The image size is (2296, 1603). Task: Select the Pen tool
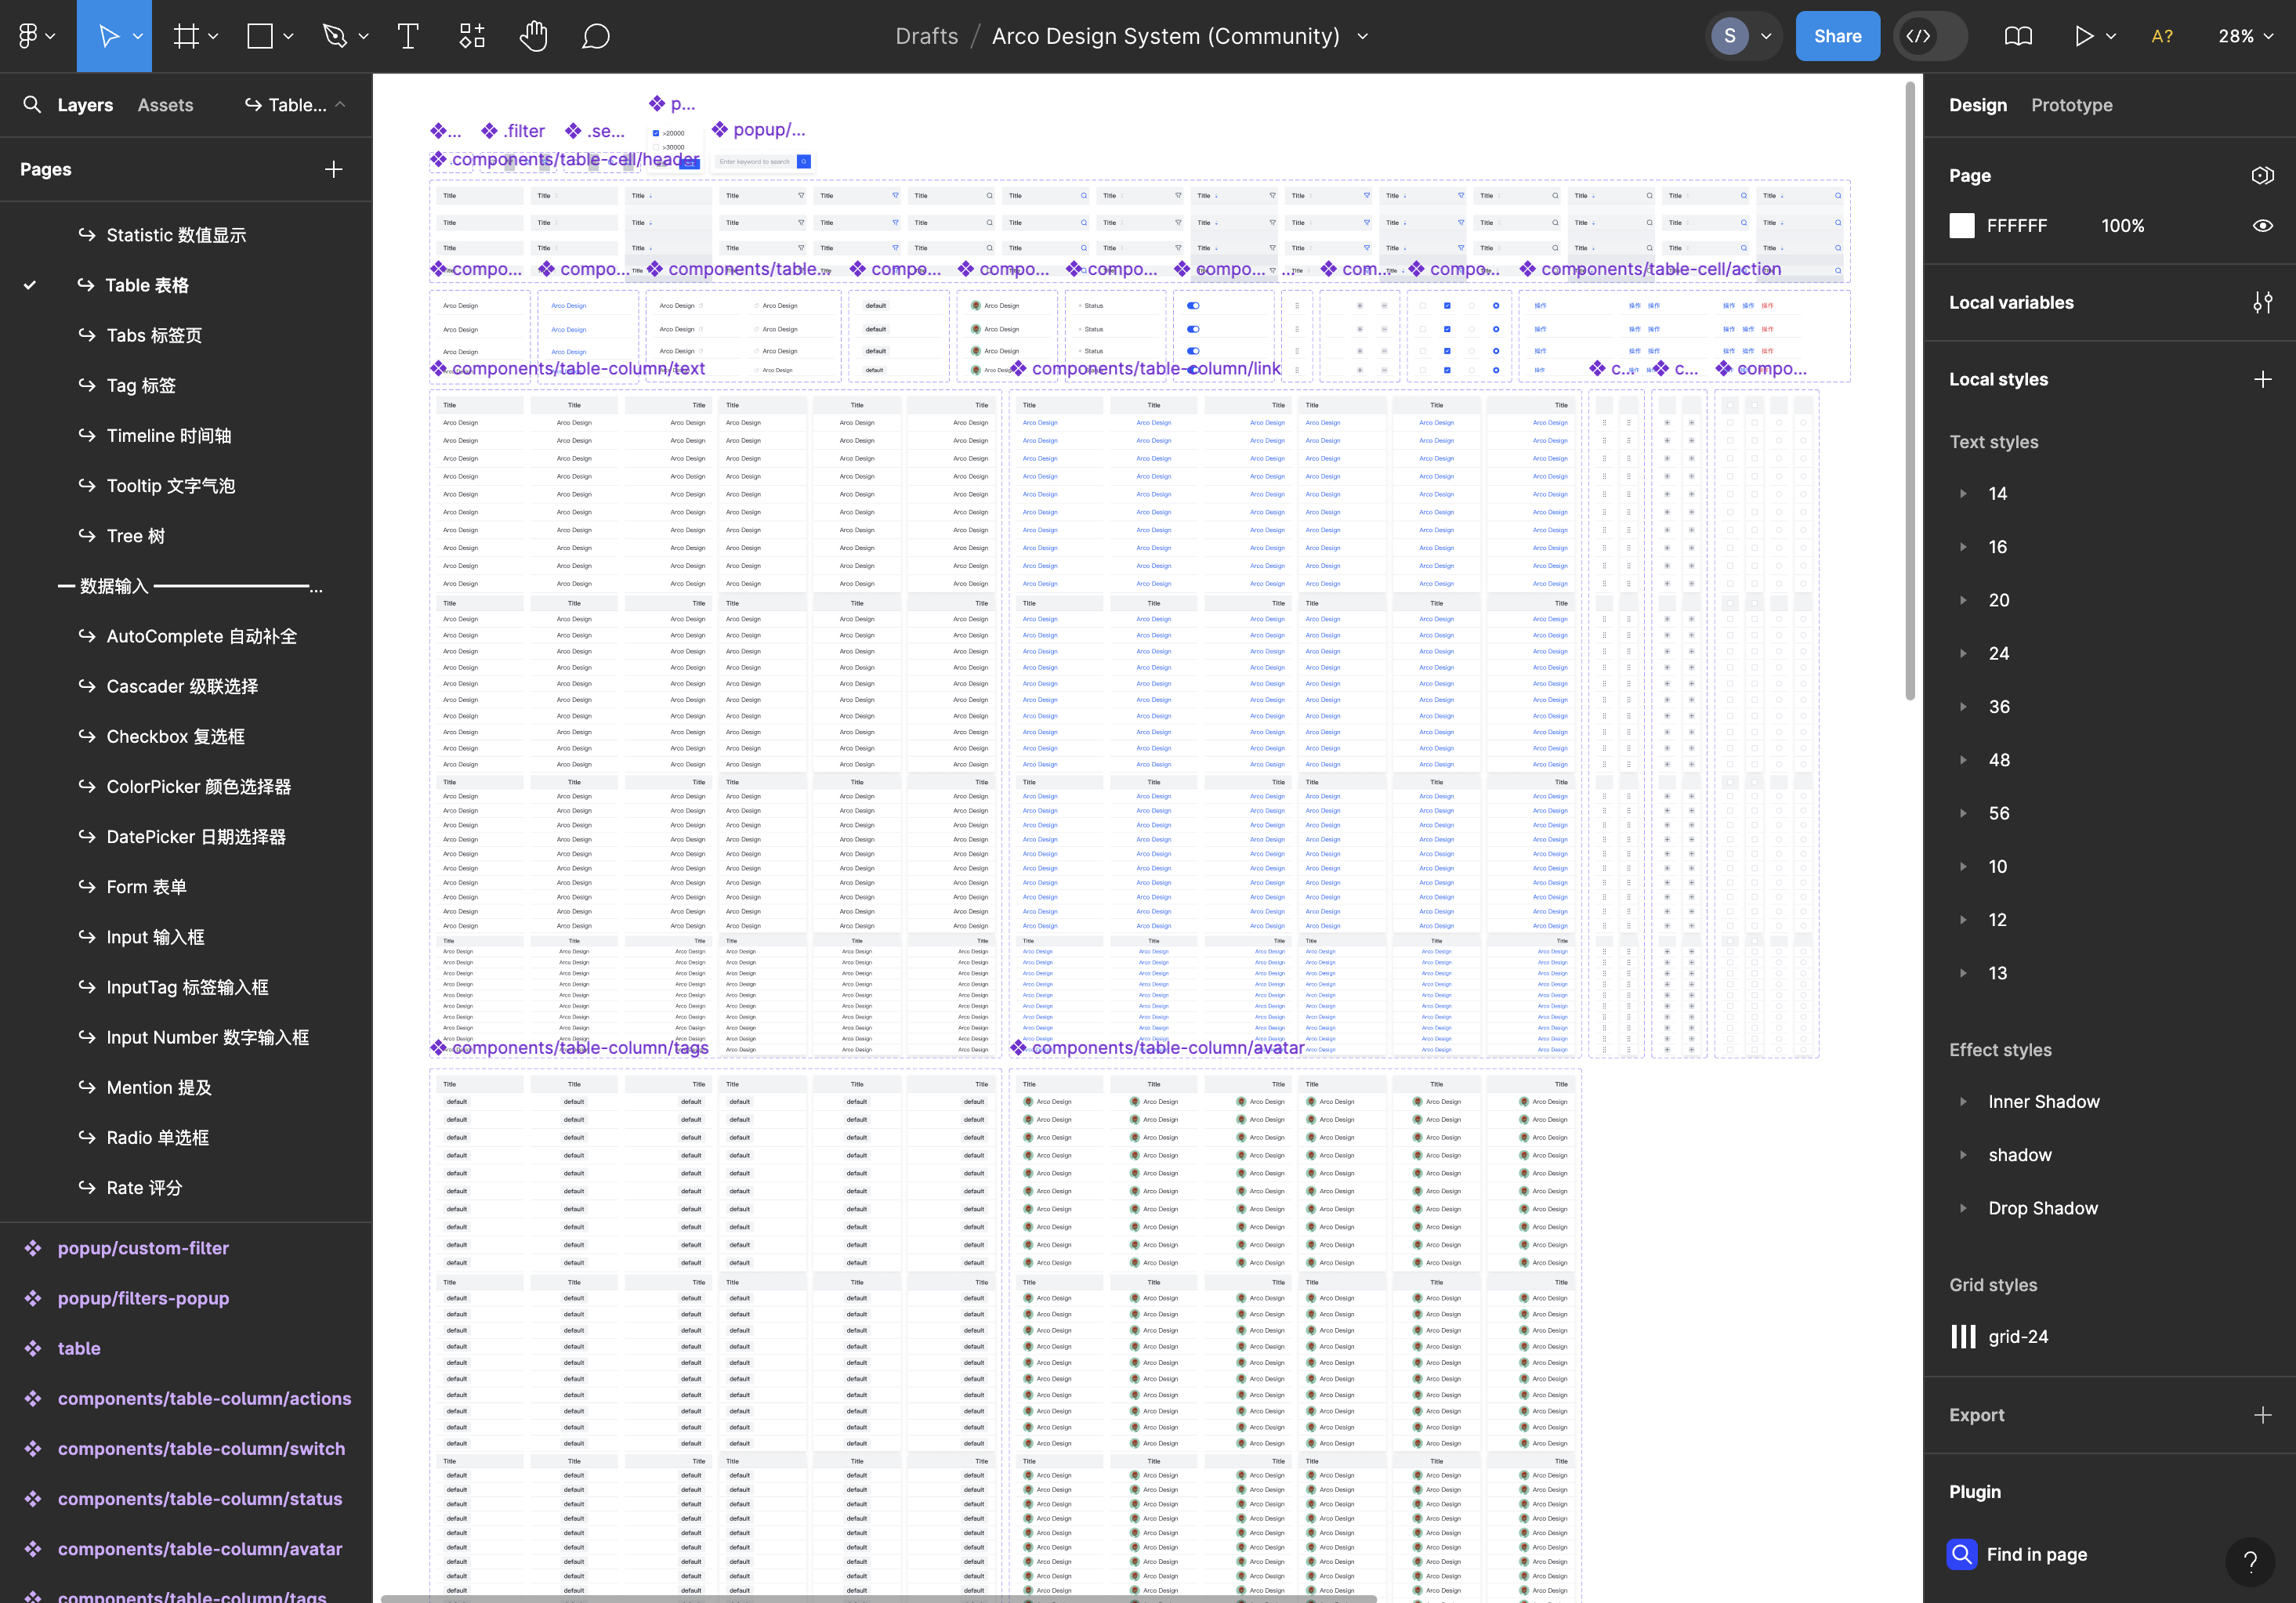pyautogui.click(x=334, y=36)
